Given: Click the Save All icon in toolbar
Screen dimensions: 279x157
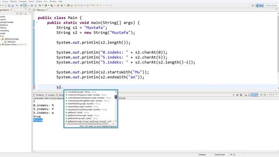Looking at the screenshot, I should click(x=9, y=6).
